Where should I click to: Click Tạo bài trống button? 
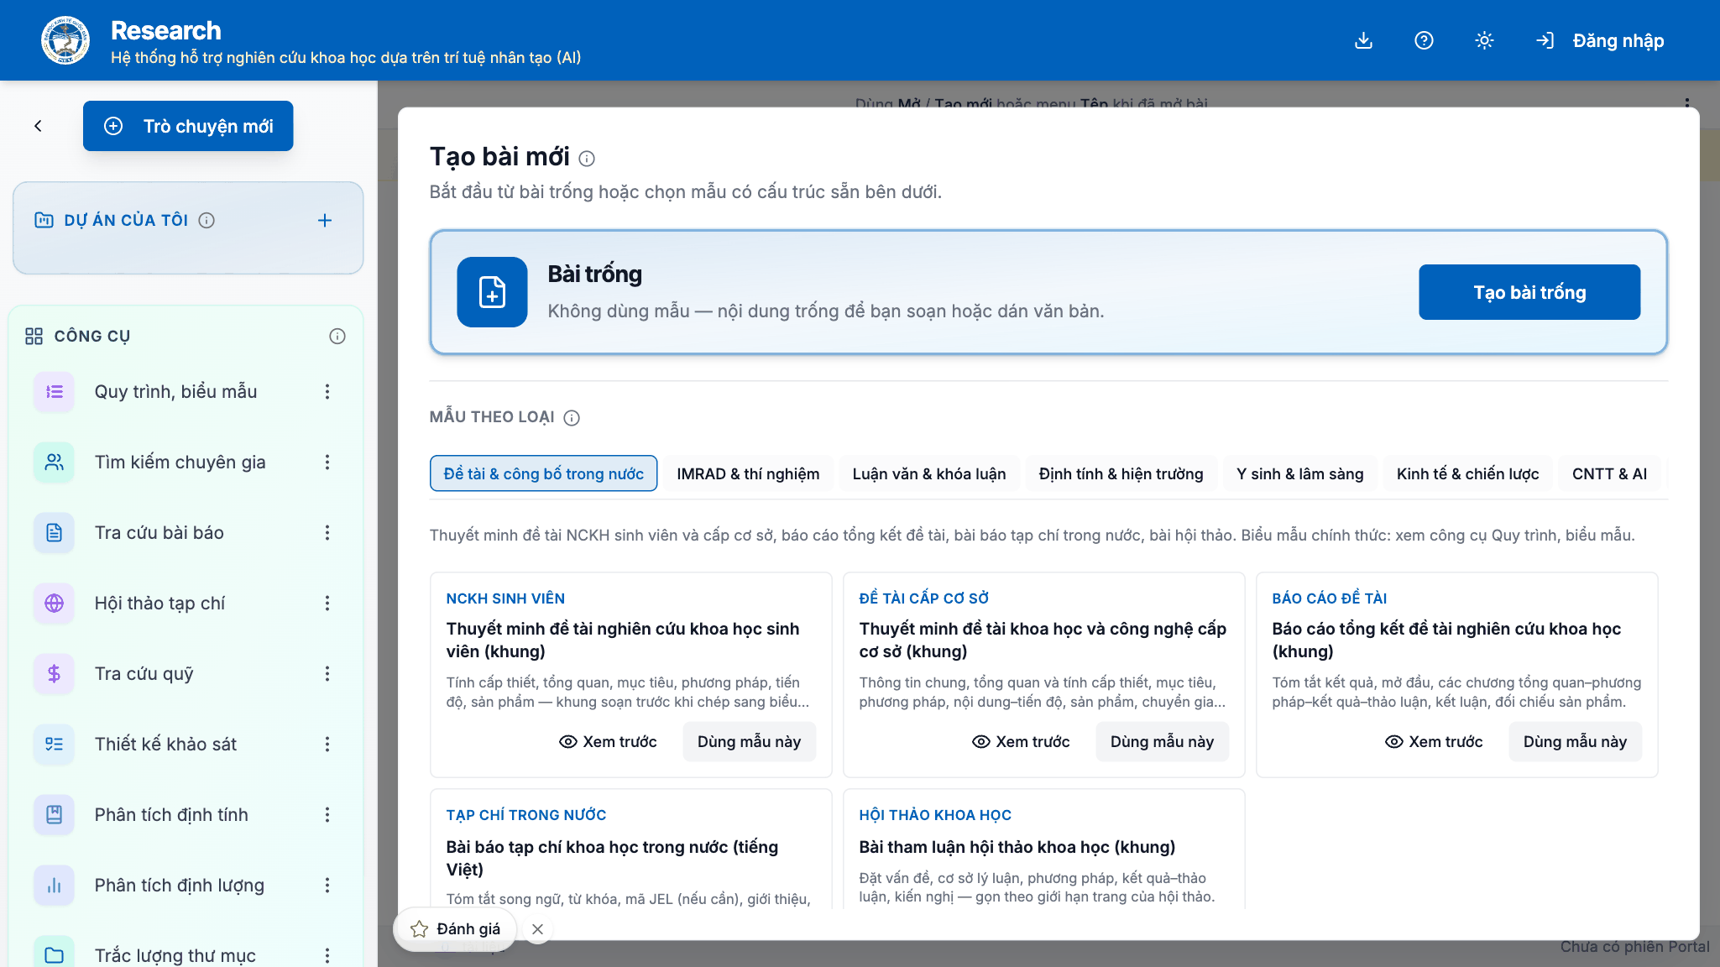[x=1529, y=292]
